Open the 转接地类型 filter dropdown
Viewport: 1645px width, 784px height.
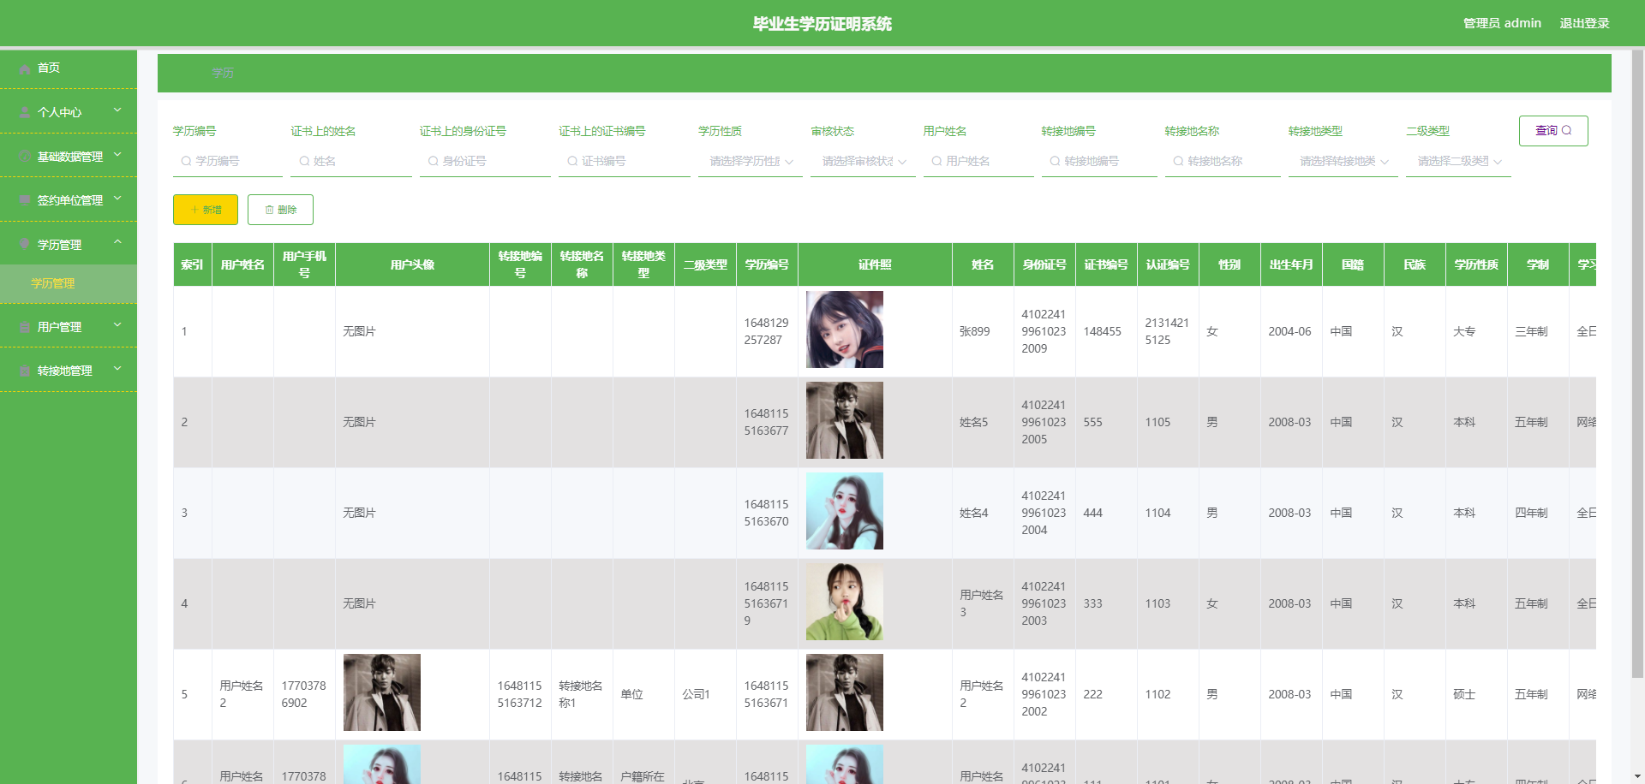[x=1343, y=161]
